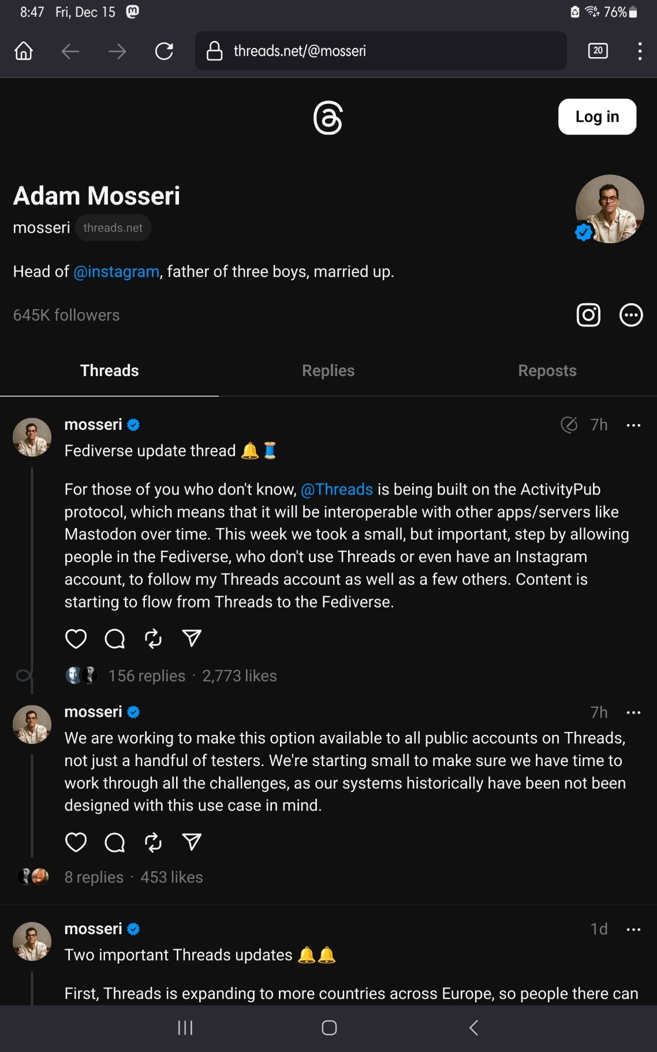Follow the @instagram link in the bio
Viewport: 657px width, 1052px height.
pyautogui.click(x=116, y=272)
